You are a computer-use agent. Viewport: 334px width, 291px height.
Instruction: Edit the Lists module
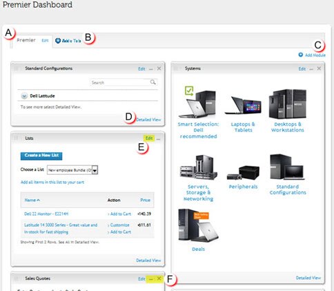[149, 138]
